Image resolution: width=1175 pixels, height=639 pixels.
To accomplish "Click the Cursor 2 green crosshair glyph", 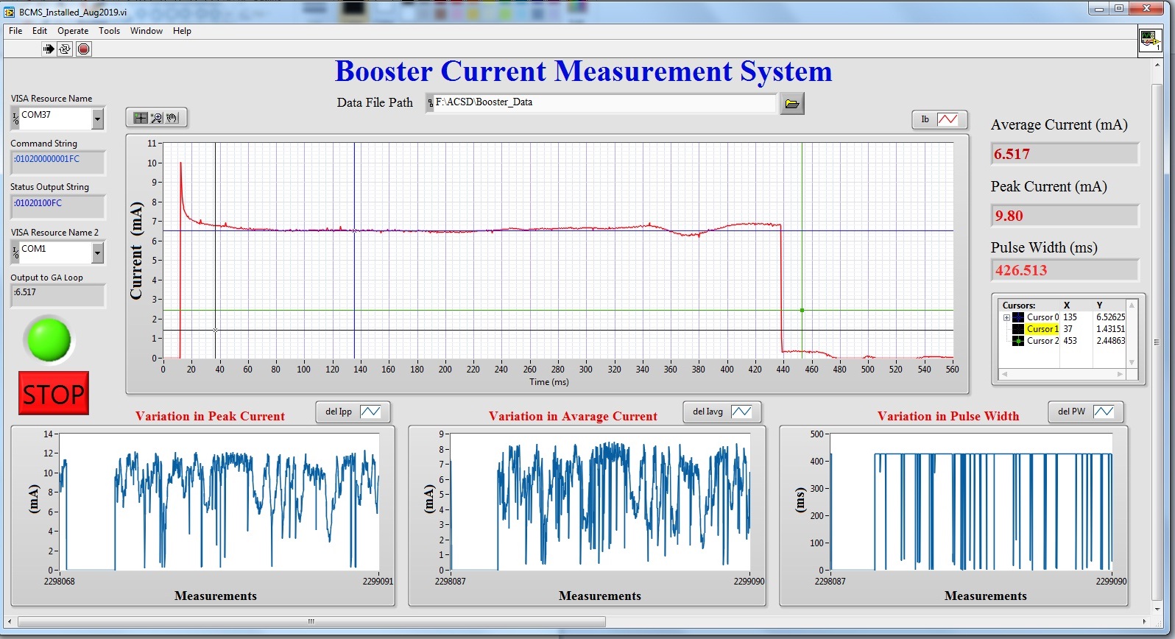I will coord(1018,341).
